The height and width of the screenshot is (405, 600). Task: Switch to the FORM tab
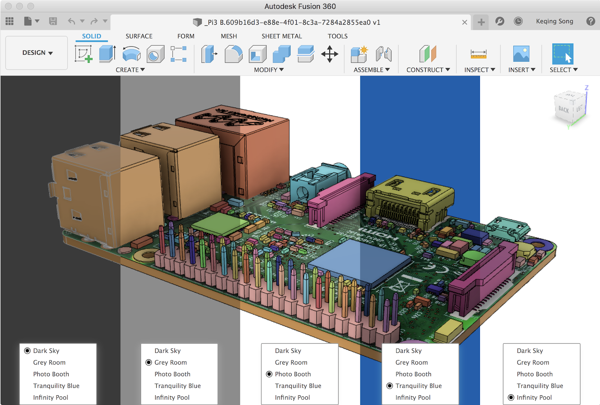pyautogui.click(x=186, y=36)
